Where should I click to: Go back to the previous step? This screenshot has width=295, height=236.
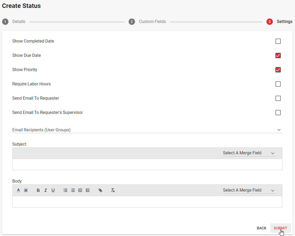261,228
